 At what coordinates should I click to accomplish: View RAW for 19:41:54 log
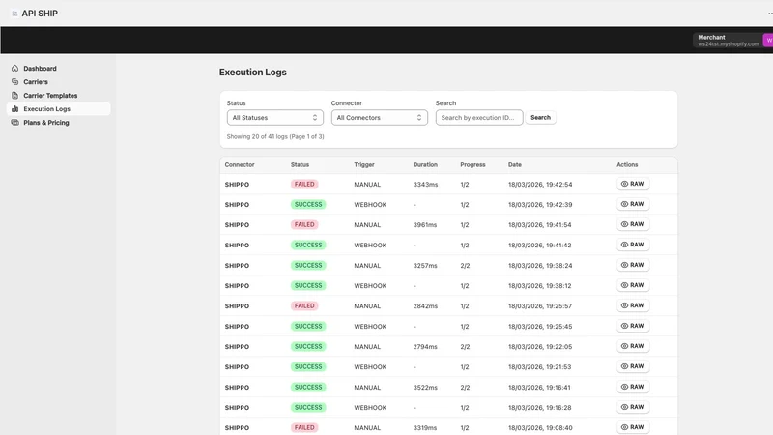[x=633, y=224]
